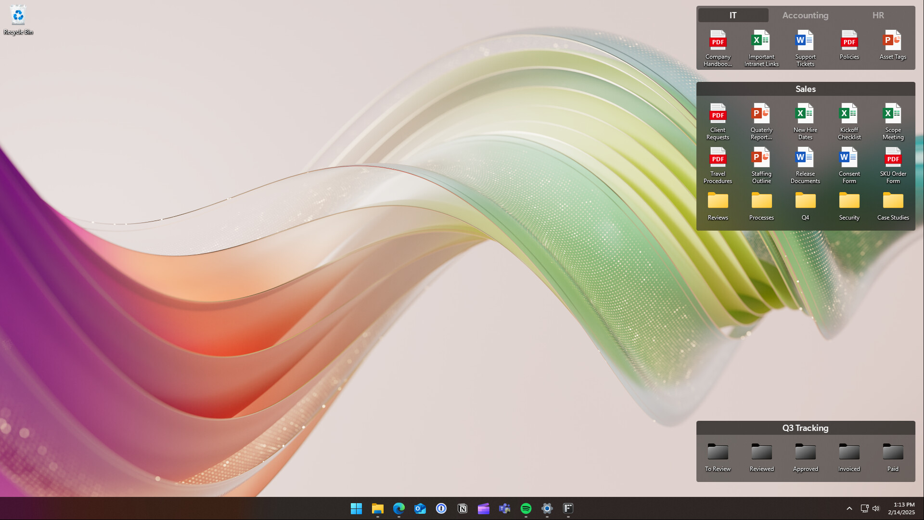Open the Client Requests PDF
This screenshot has height=520, width=924.
(718, 116)
